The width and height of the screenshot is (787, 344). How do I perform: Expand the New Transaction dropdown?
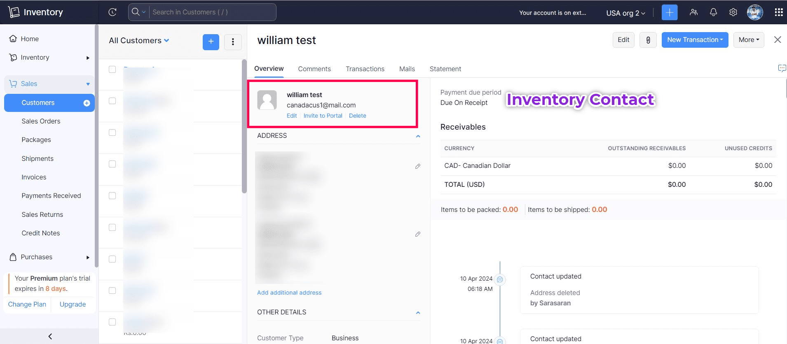coord(695,40)
